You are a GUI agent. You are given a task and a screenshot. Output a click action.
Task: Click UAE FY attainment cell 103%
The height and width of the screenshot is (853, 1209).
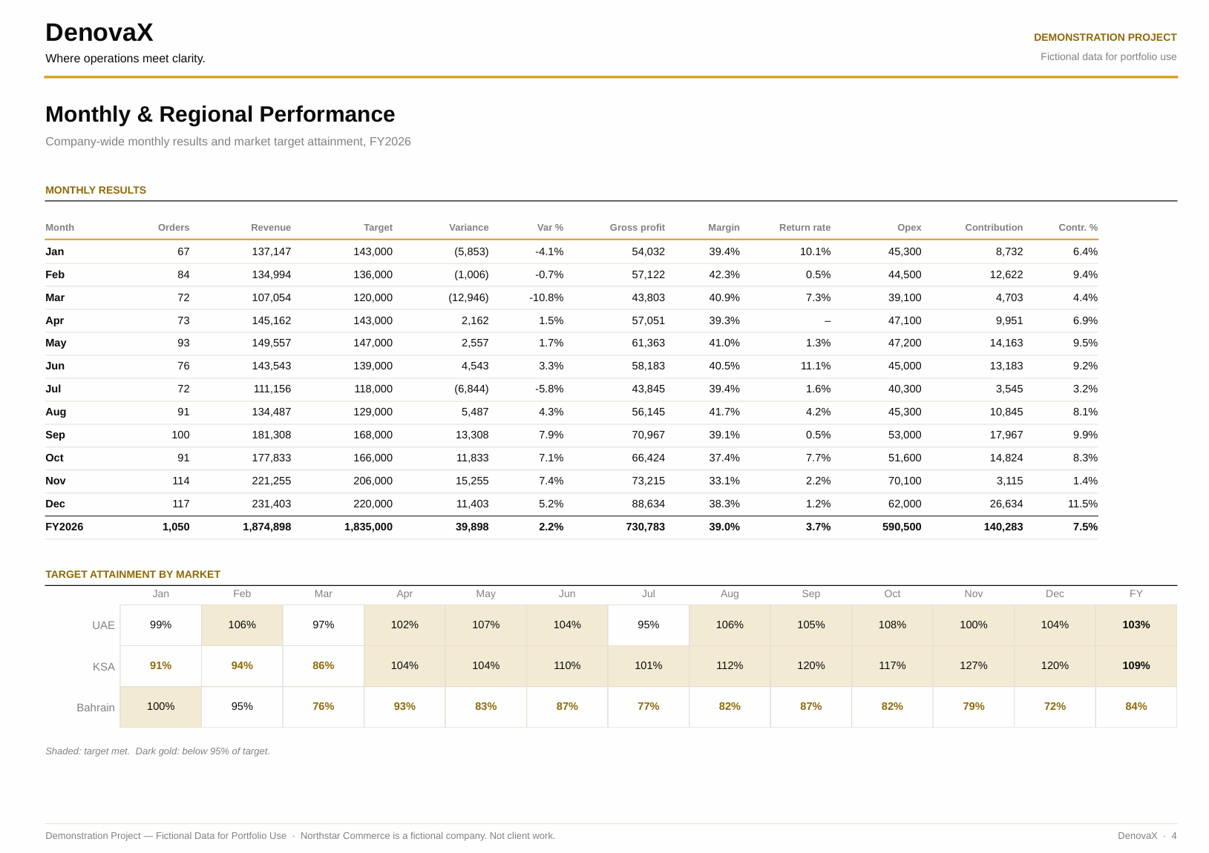click(x=1136, y=625)
